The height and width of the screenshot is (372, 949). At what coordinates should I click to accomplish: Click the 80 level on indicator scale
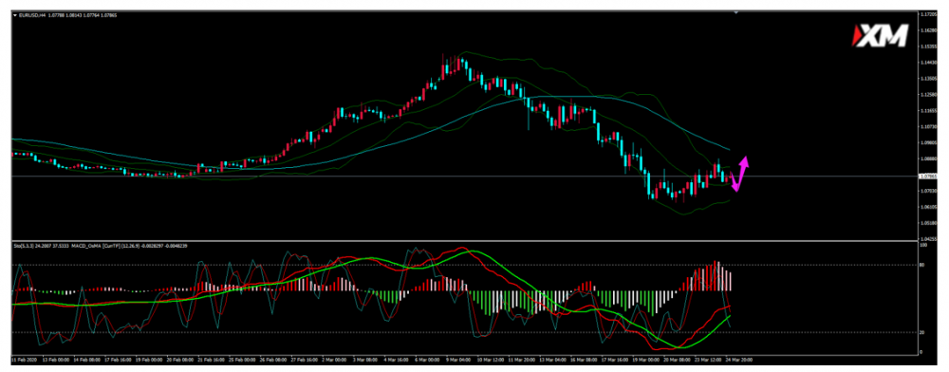[921, 265]
